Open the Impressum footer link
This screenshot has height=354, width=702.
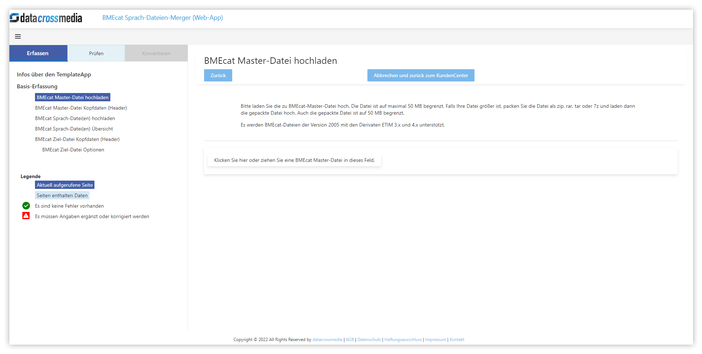pyautogui.click(x=436, y=340)
